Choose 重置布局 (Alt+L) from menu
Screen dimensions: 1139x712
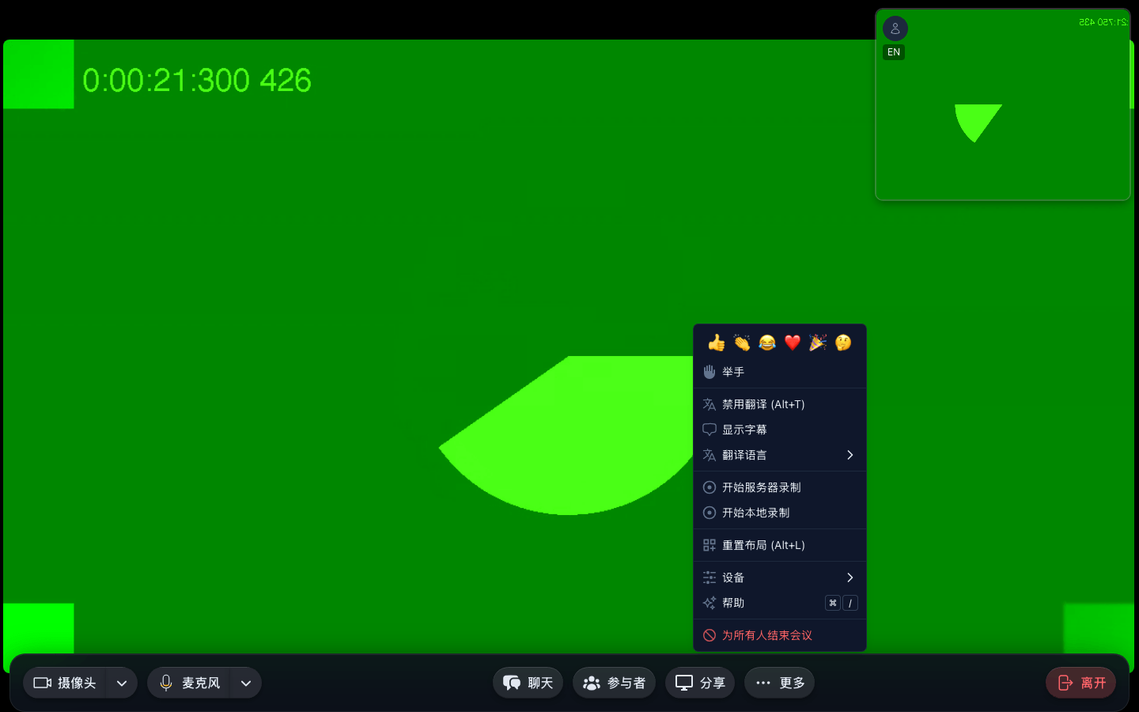(x=780, y=545)
